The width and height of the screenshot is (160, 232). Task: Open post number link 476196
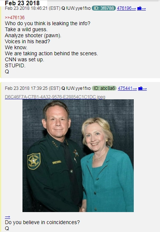point(126,8)
